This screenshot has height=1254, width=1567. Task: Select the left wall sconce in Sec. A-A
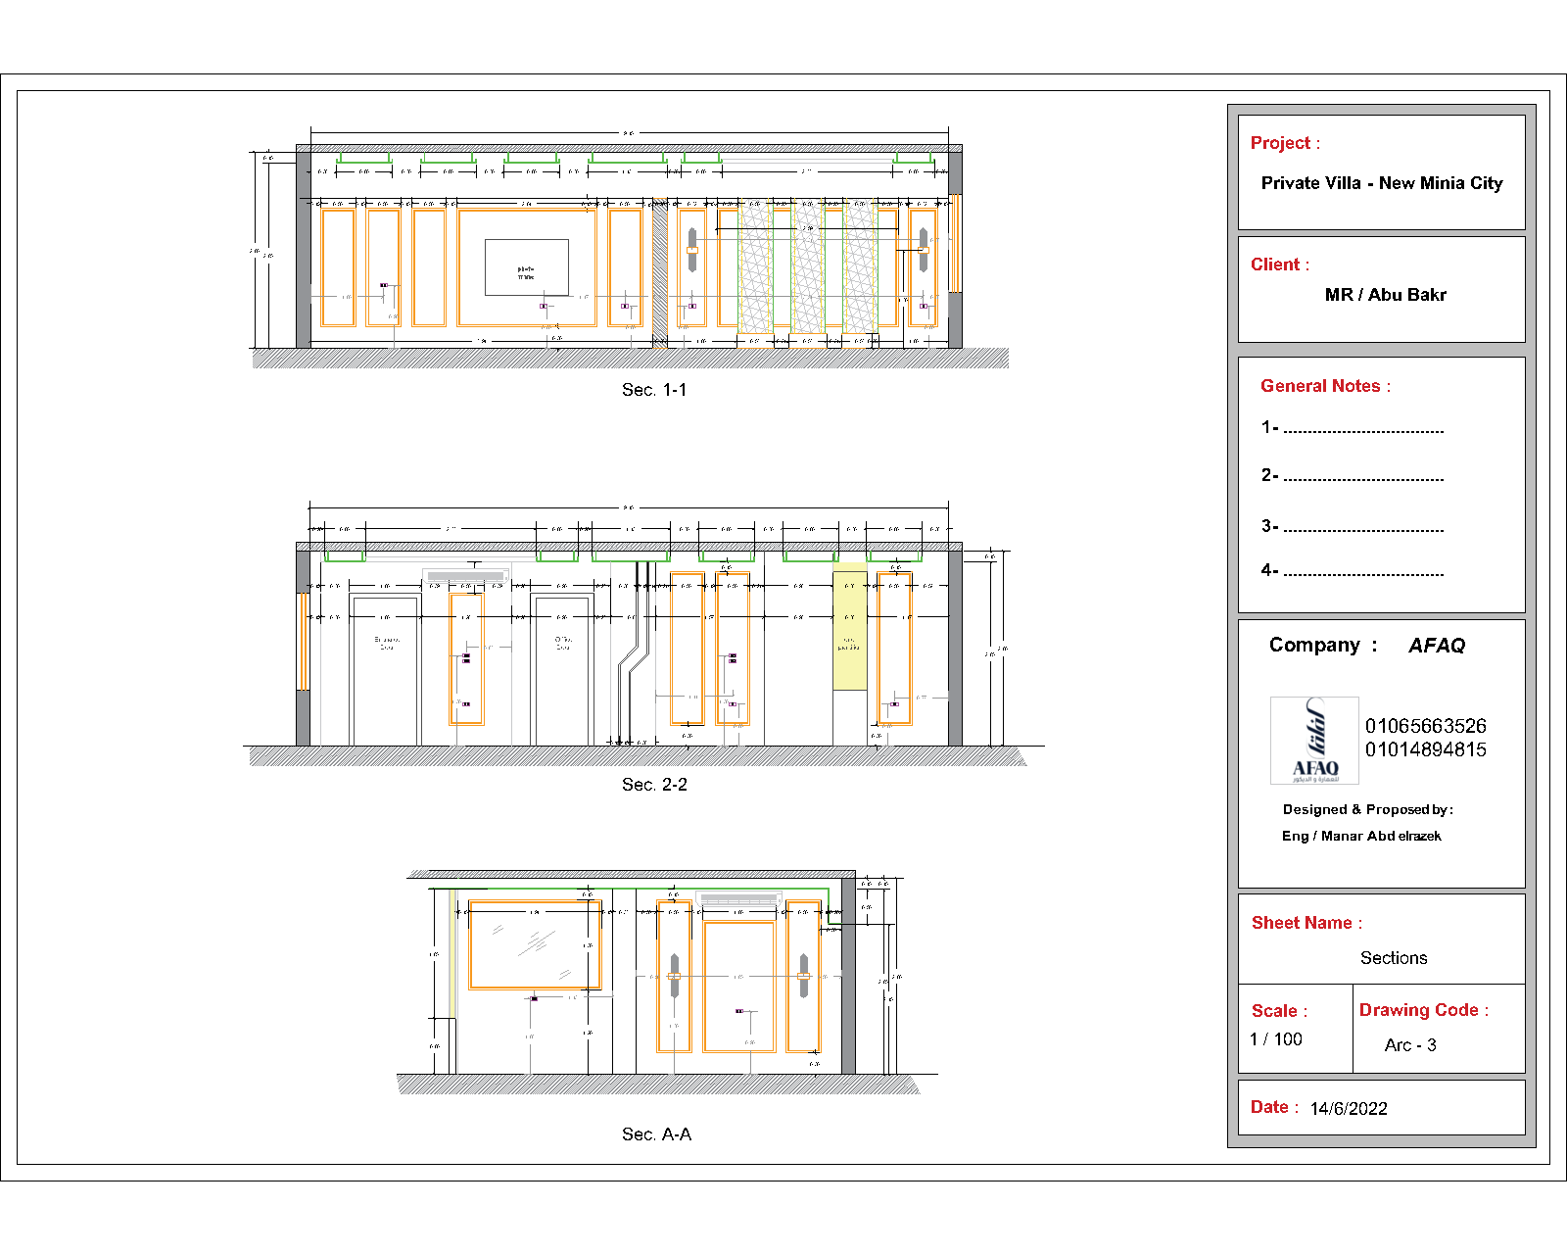tap(674, 976)
